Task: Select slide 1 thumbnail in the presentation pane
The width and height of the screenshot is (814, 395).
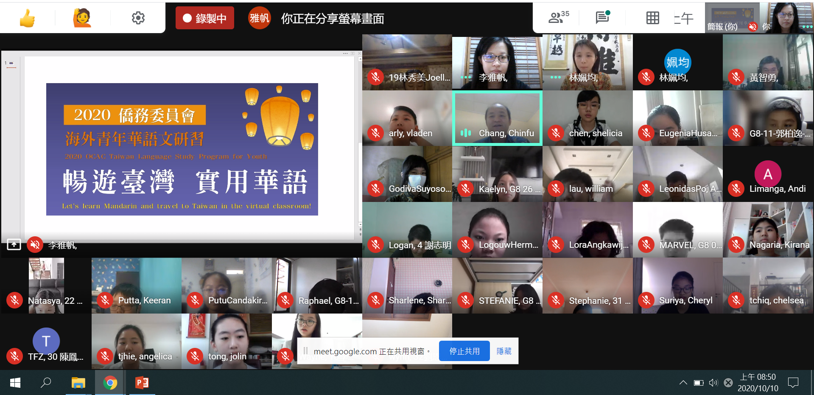Action: coord(11,64)
